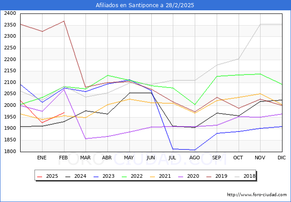291x202 pixels.
Task: Click the MAR month axis label
Action: [86, 158]
